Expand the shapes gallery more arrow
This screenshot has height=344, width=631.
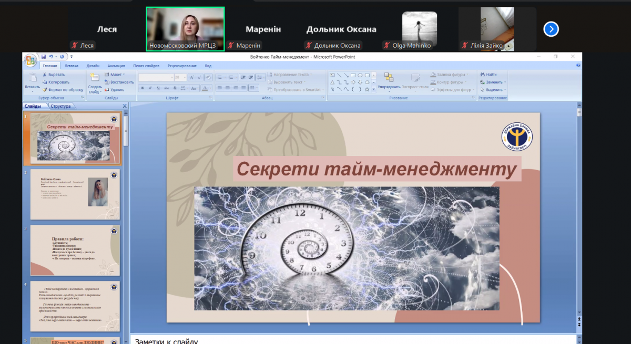[x=374, y=89]
